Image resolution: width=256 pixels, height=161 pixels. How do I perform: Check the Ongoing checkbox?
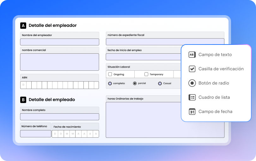[x=110, y=74]
